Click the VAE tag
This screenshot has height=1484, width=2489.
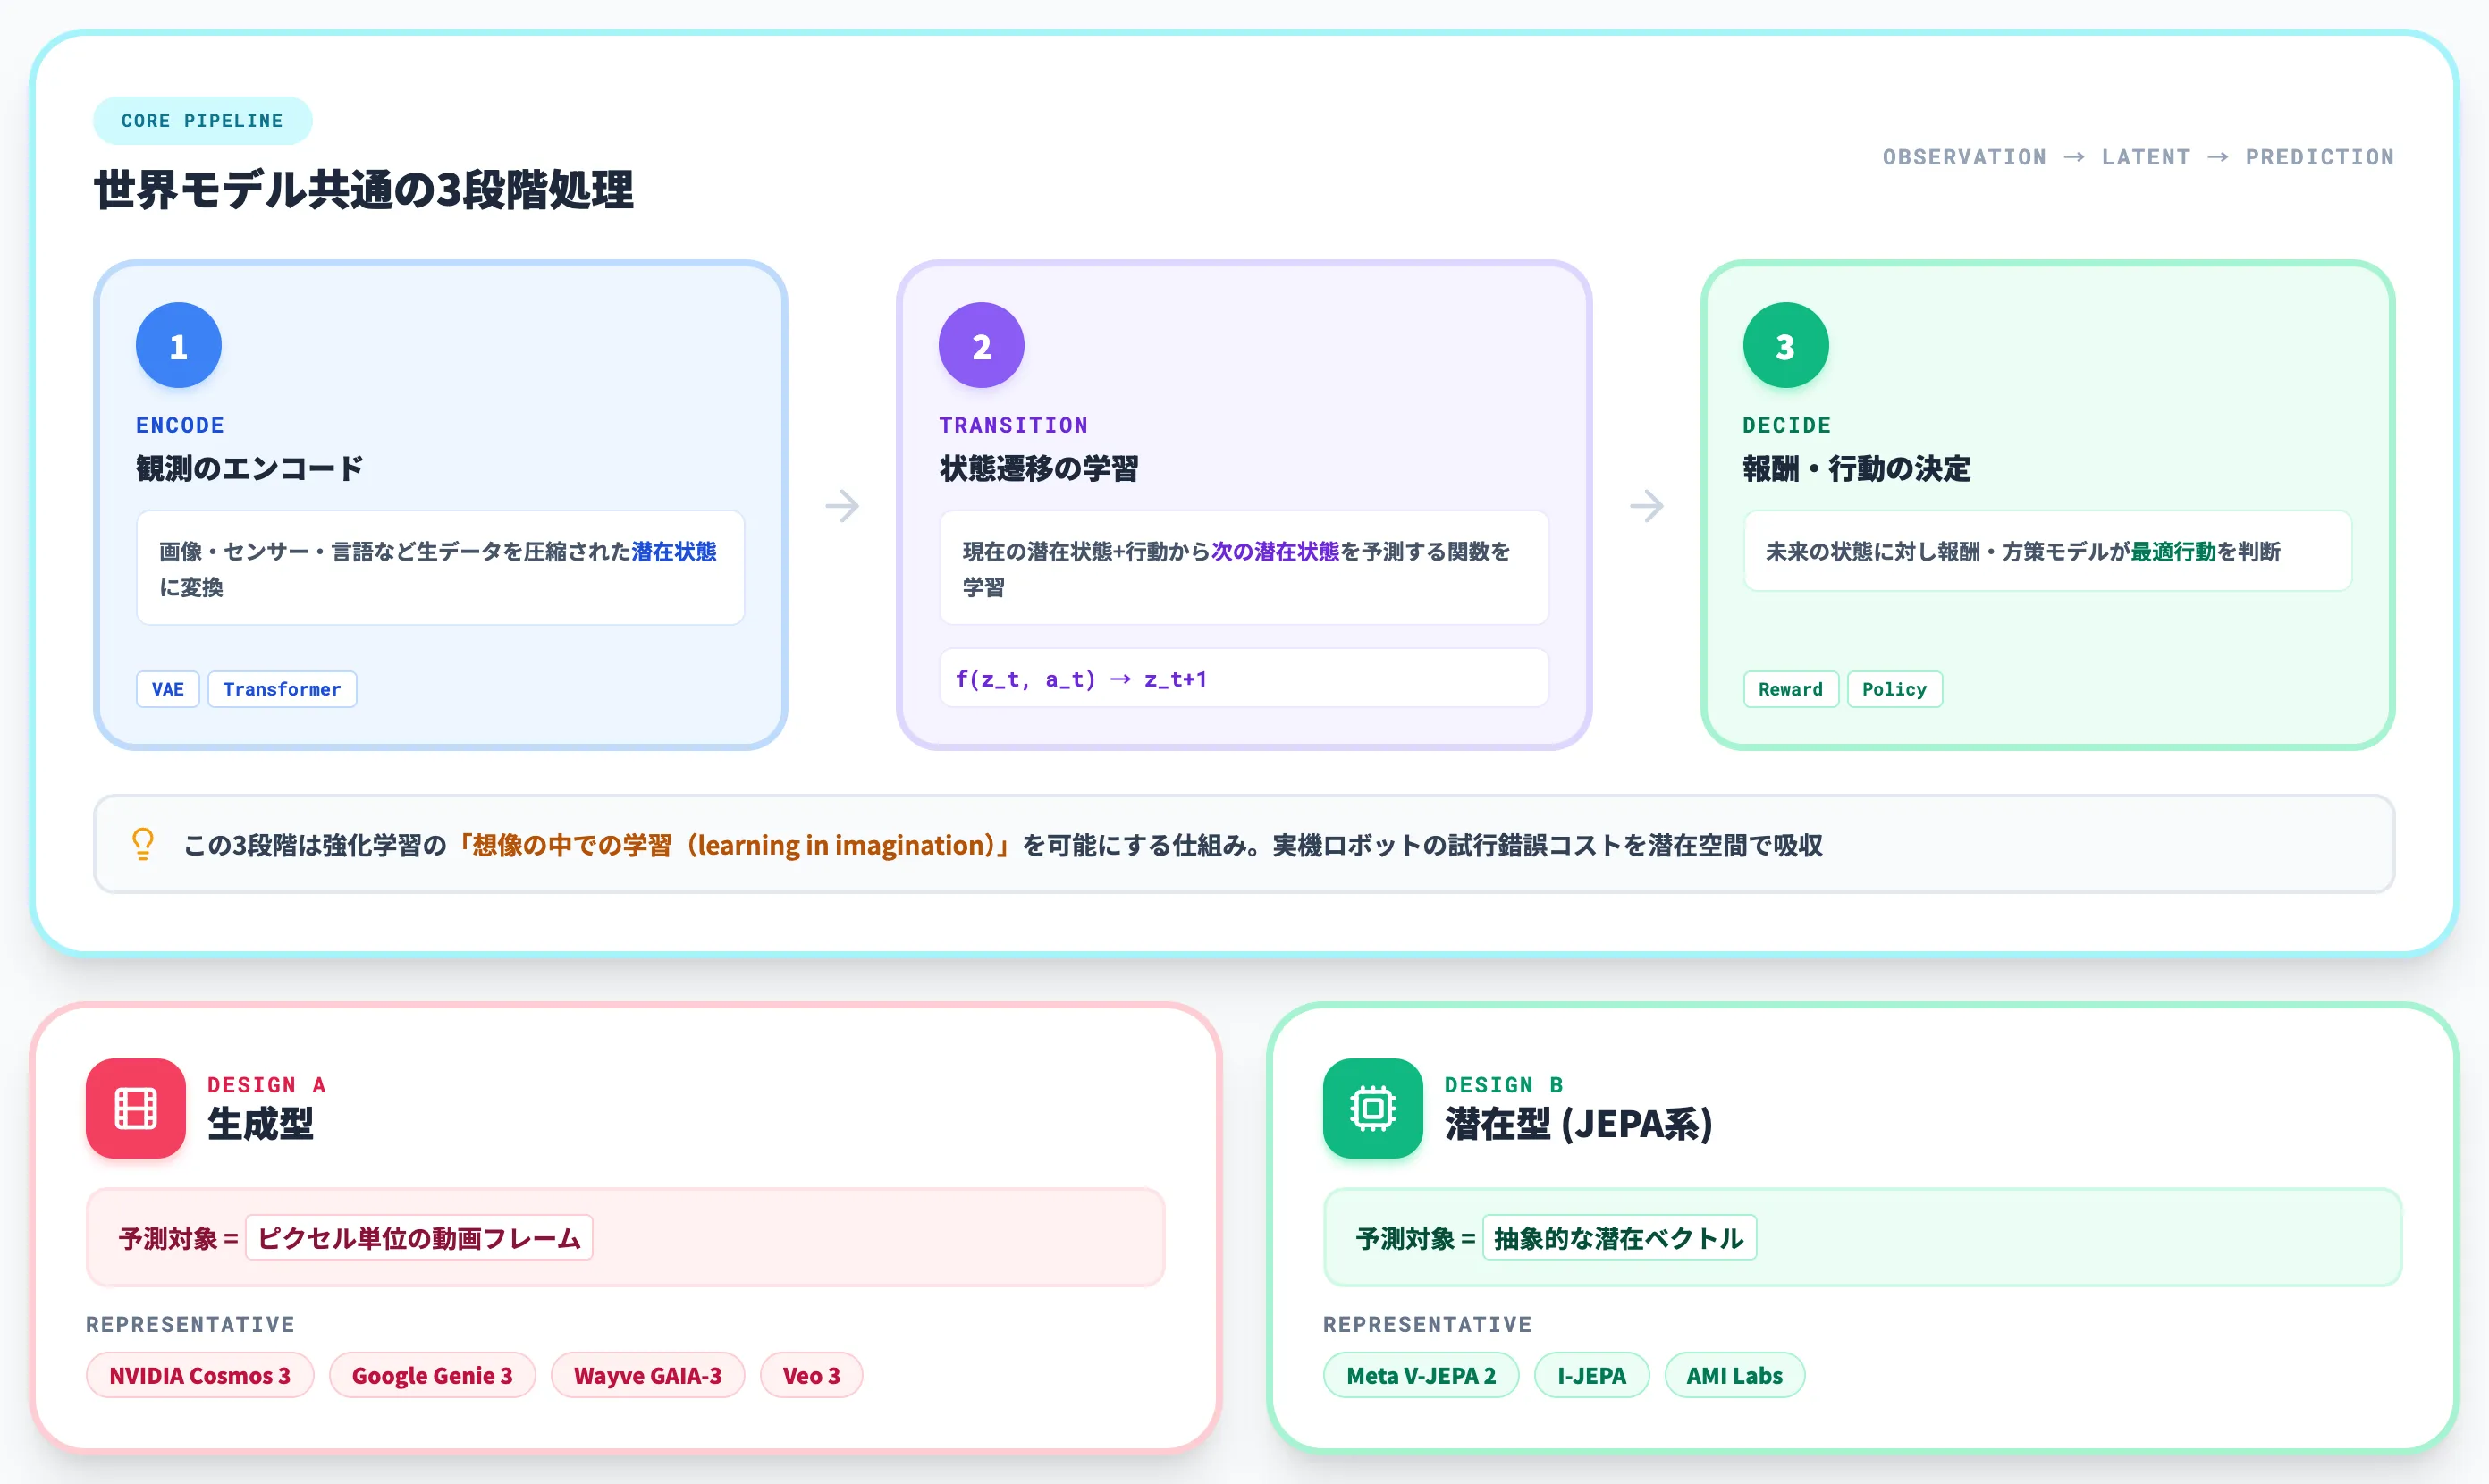168,689
